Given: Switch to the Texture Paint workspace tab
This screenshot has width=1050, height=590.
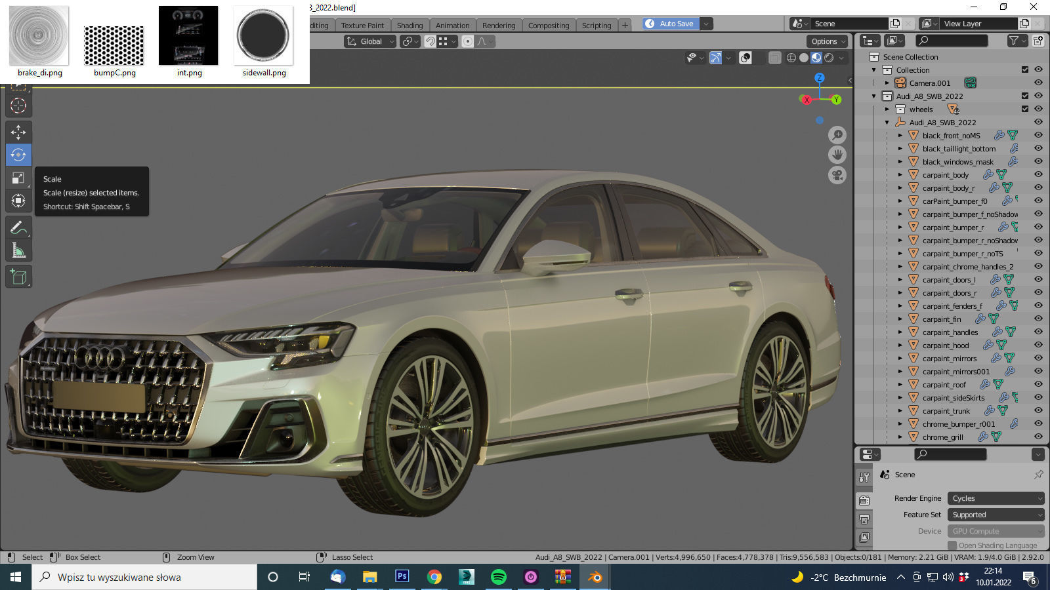Looking at the screenshot, I should 362,26.
